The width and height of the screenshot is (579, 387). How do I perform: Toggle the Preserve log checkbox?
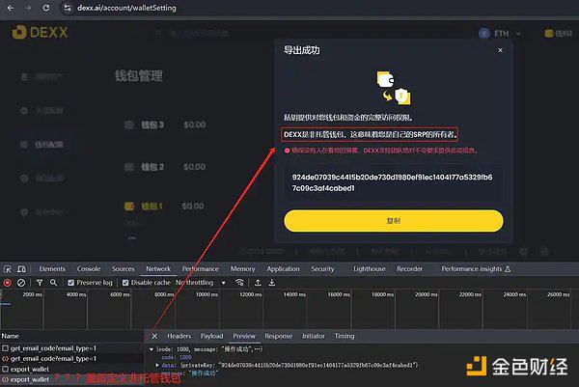pos(70,283)
